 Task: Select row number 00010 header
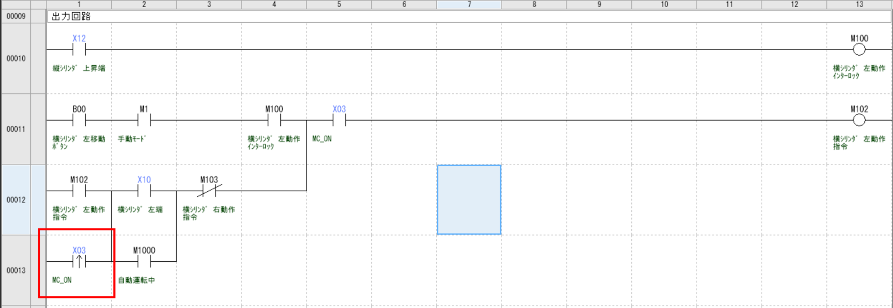16,59
